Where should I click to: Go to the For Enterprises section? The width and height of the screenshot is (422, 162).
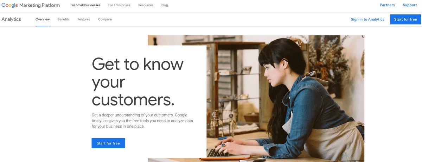tap(119, 5)
